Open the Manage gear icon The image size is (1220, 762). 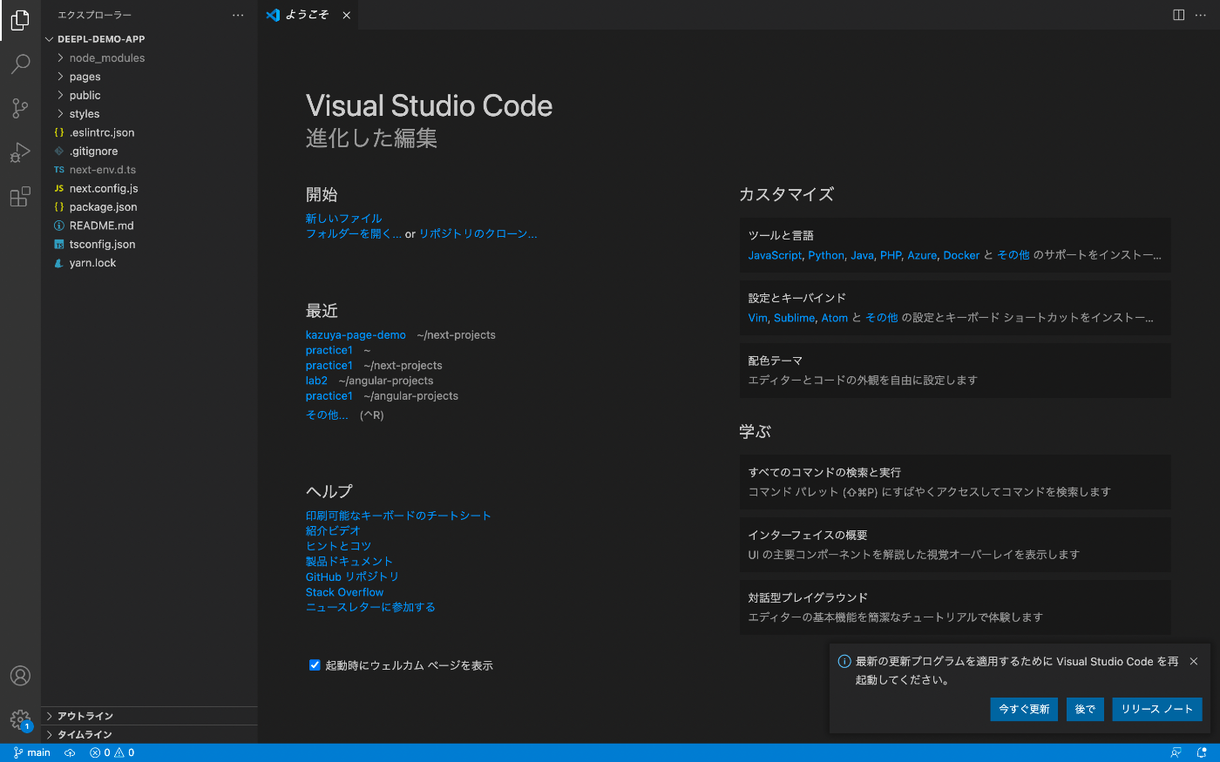20,719
